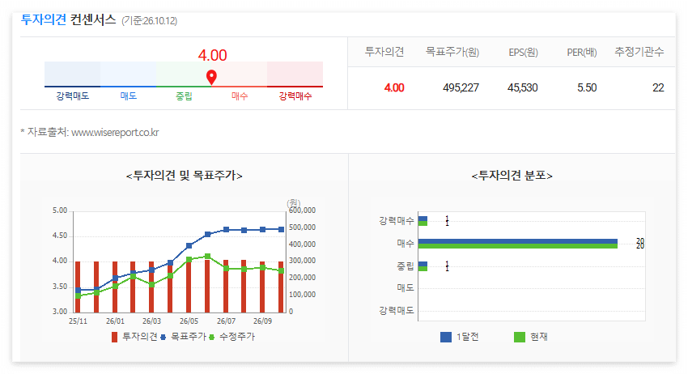
Task: Click the red 투자의견 legend square
Action: 114,337
